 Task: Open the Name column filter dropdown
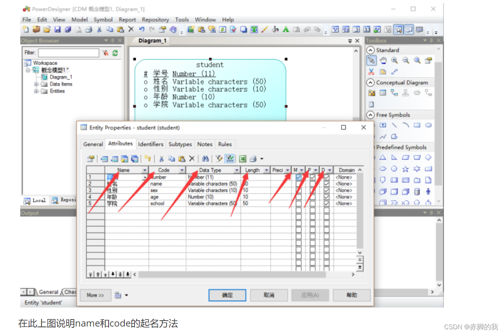click(145, 170)
